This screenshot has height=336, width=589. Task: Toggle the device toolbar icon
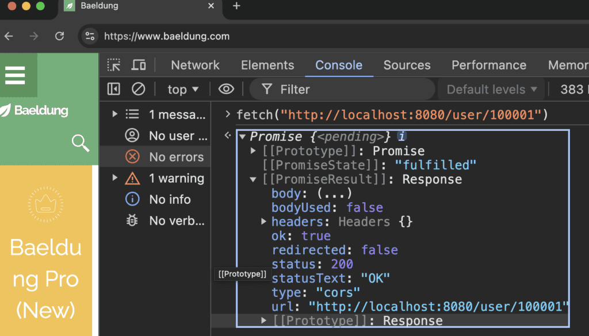coord(139,65)
